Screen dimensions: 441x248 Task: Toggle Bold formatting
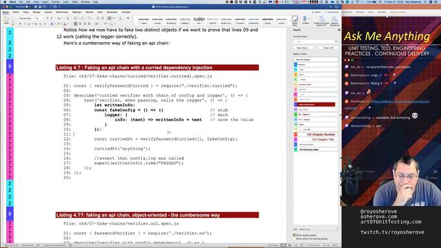[20, 24]
